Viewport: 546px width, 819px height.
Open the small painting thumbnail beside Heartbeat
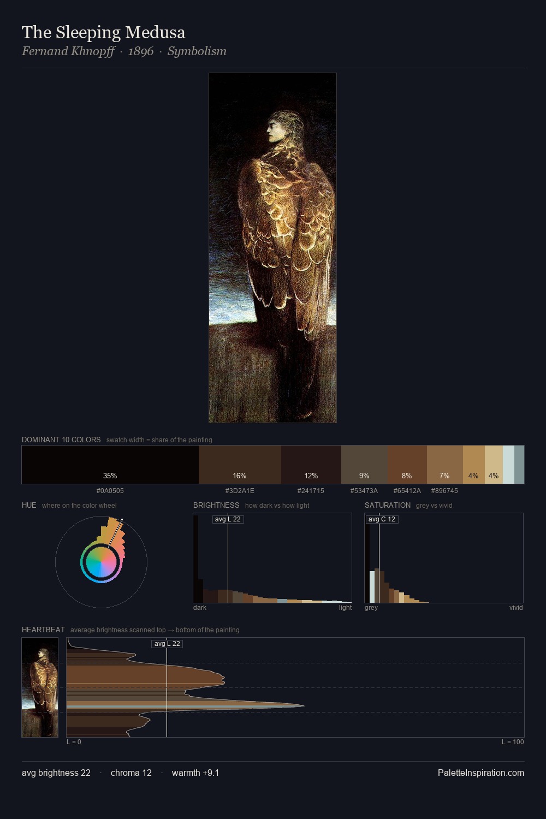pos(40,687)
